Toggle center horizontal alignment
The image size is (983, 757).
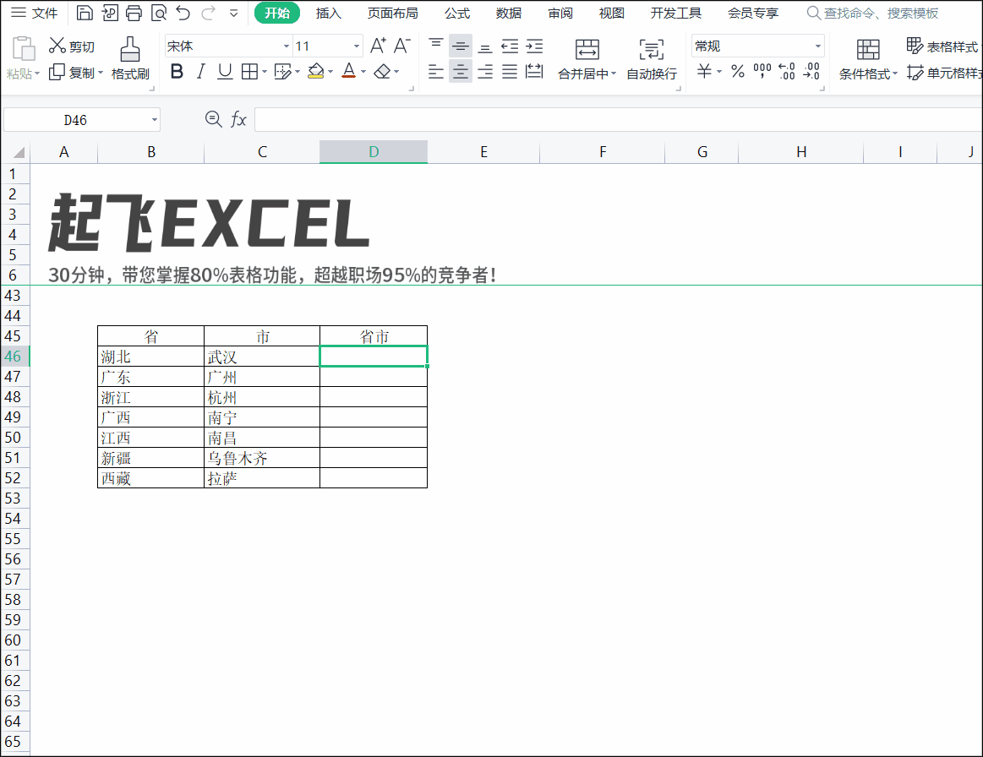point(460,72)
